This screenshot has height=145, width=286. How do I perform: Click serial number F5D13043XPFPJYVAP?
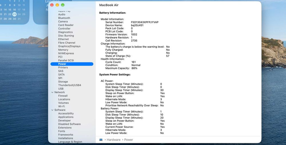click(145, 22)
